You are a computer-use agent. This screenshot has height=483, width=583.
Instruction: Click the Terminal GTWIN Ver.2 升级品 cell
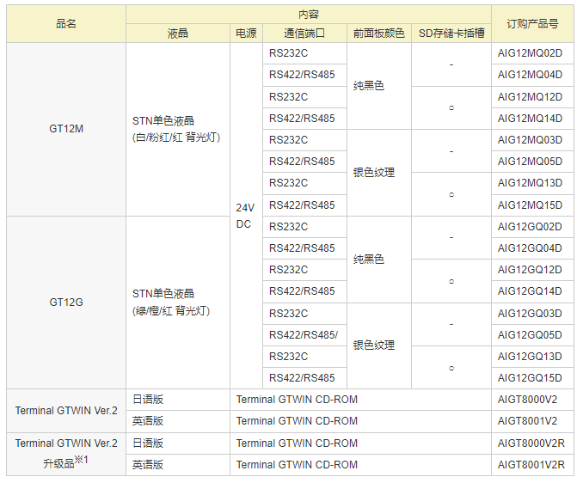66,454
